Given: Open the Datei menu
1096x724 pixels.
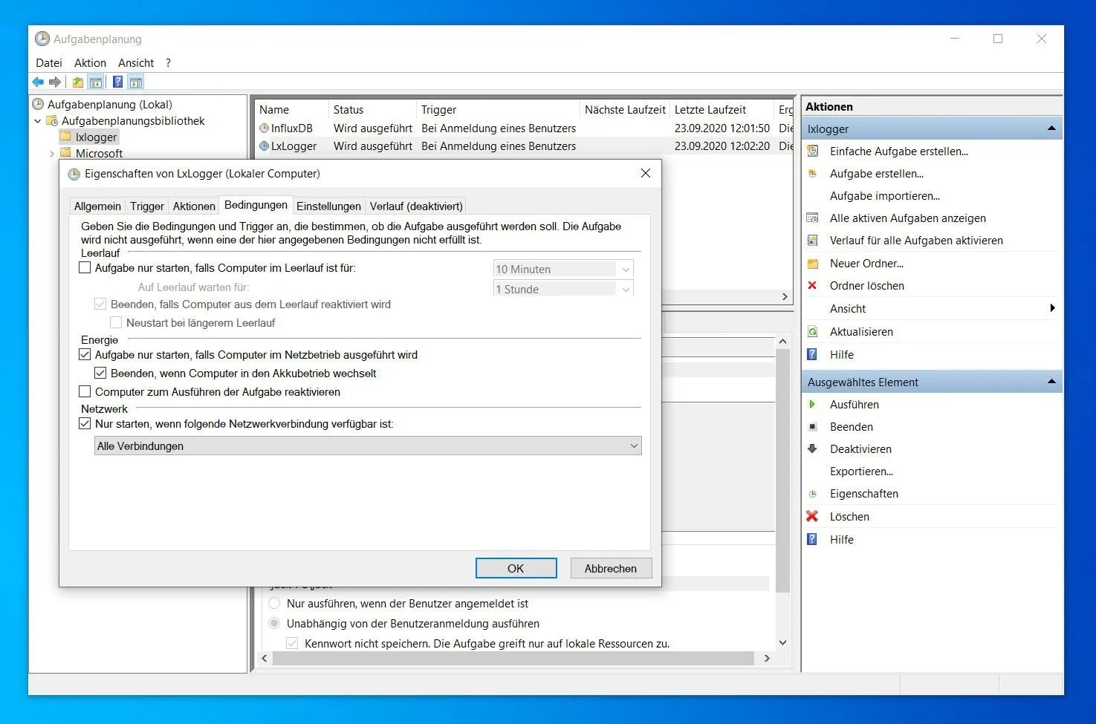Looking at the screenshot, I should (x=49, y=63).
